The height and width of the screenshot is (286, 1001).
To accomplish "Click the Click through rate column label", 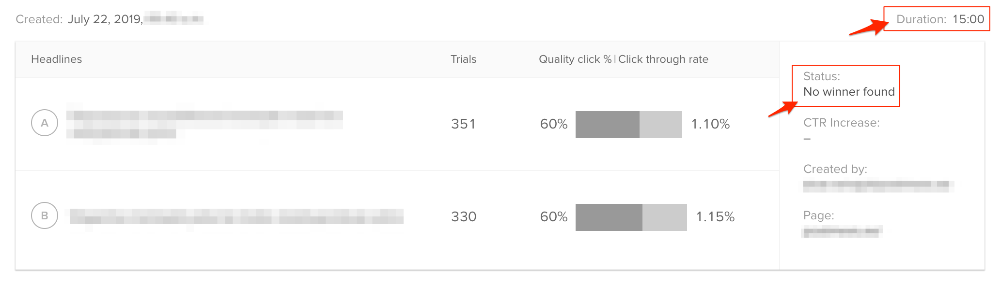I will (x=663, y=59).
